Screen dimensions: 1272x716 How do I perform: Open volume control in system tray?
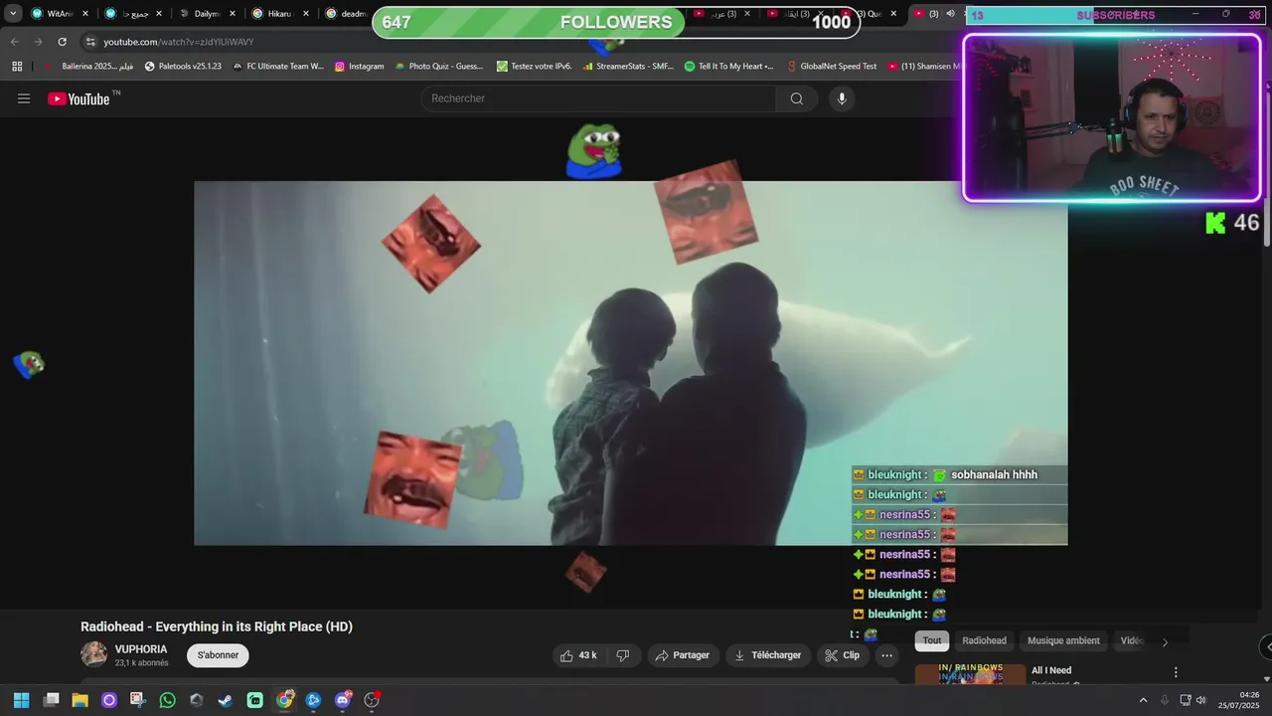1200,700
